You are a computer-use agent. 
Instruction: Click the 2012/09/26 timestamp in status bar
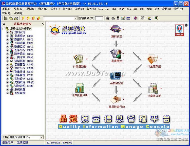click(59, 143)
